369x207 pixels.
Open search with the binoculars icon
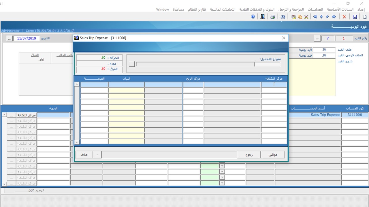pyautogui.click(x=283, y=17)
